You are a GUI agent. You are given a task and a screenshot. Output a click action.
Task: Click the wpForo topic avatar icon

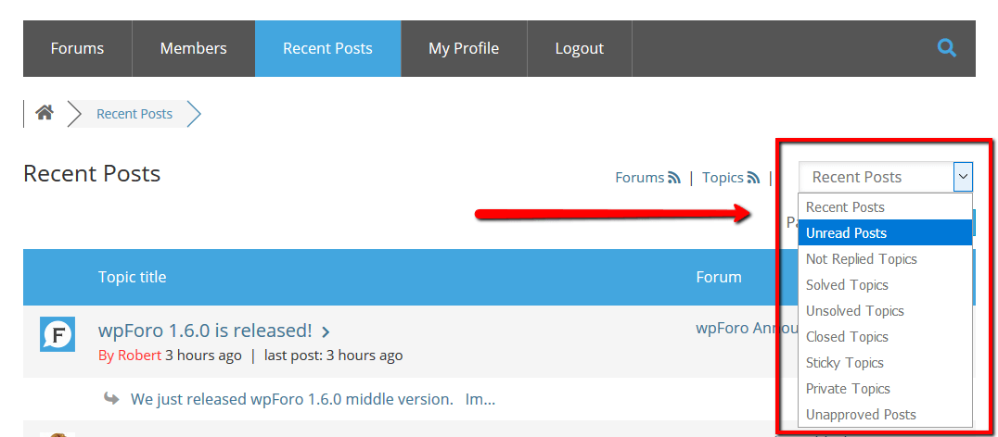[x=57, y=334]
